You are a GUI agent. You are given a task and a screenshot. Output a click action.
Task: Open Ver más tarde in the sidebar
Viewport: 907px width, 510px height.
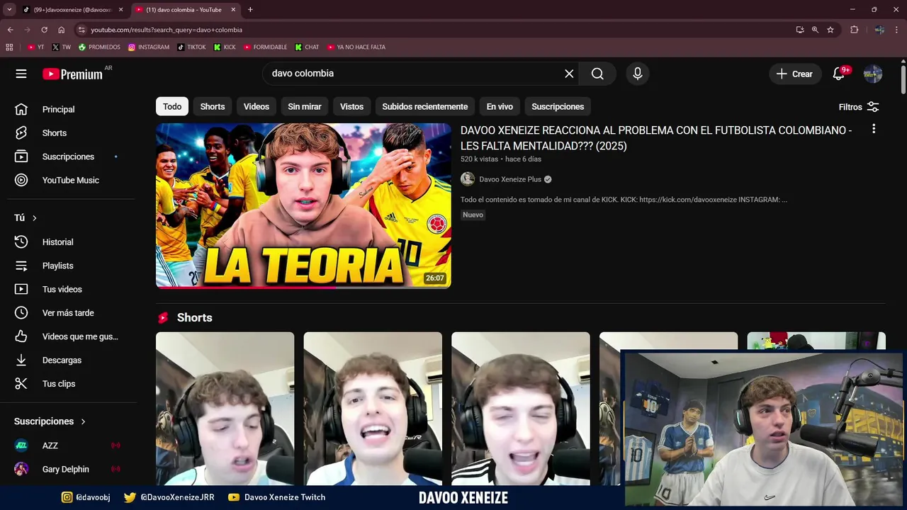click(x=68, y=313)
